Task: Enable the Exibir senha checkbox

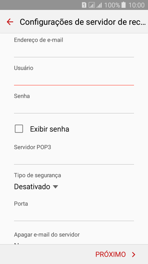Action: [x=19, y=129]
